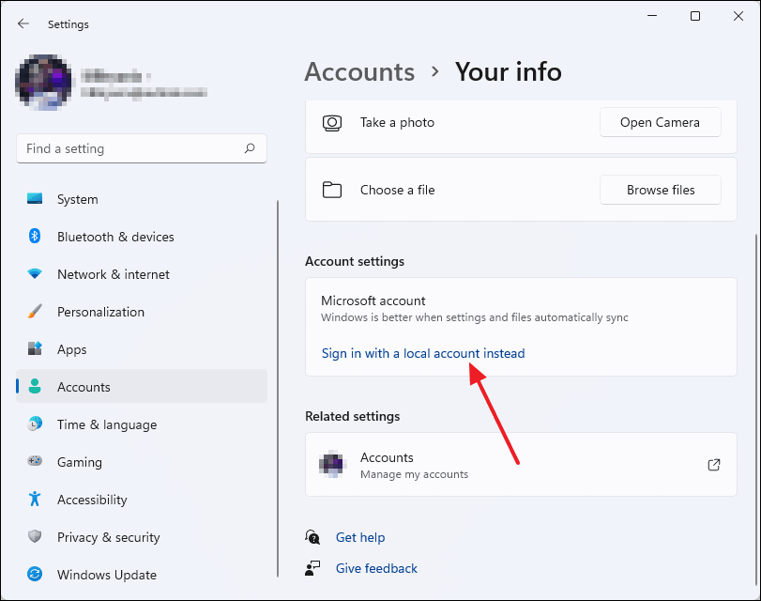Select Accounts in the left sidebar

pyautogui.click(x=84, y=387)
